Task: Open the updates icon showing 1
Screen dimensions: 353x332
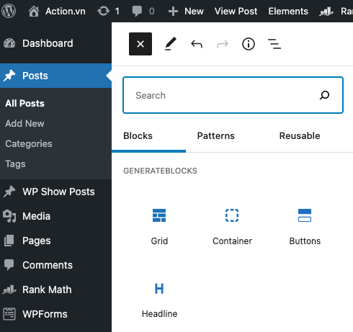Action: 108,11
